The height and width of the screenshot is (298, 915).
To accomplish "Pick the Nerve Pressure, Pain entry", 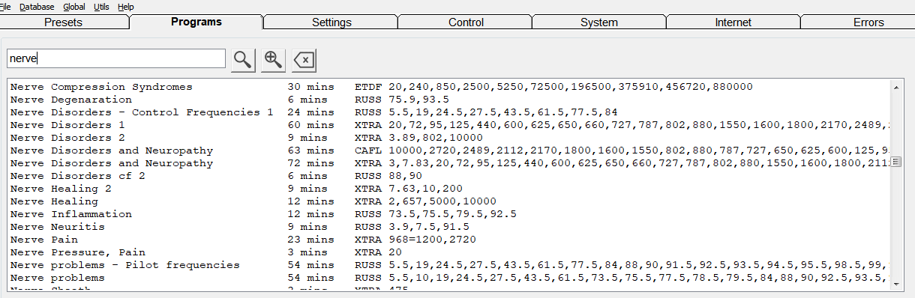I will [448, 252].
